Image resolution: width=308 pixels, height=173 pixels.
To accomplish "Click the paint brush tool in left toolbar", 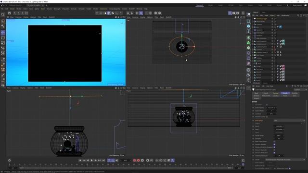I will tap(3, 75).
